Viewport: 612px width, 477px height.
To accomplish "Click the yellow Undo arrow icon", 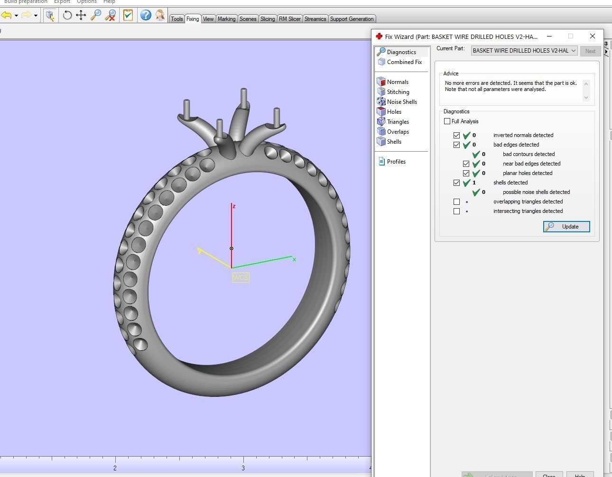I will (6, 15).
